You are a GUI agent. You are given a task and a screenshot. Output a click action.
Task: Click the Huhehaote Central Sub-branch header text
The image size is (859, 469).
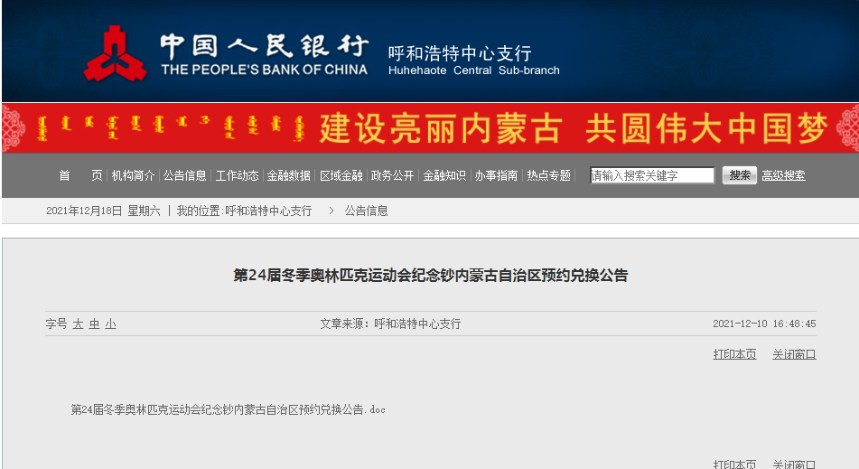[474, 70]
